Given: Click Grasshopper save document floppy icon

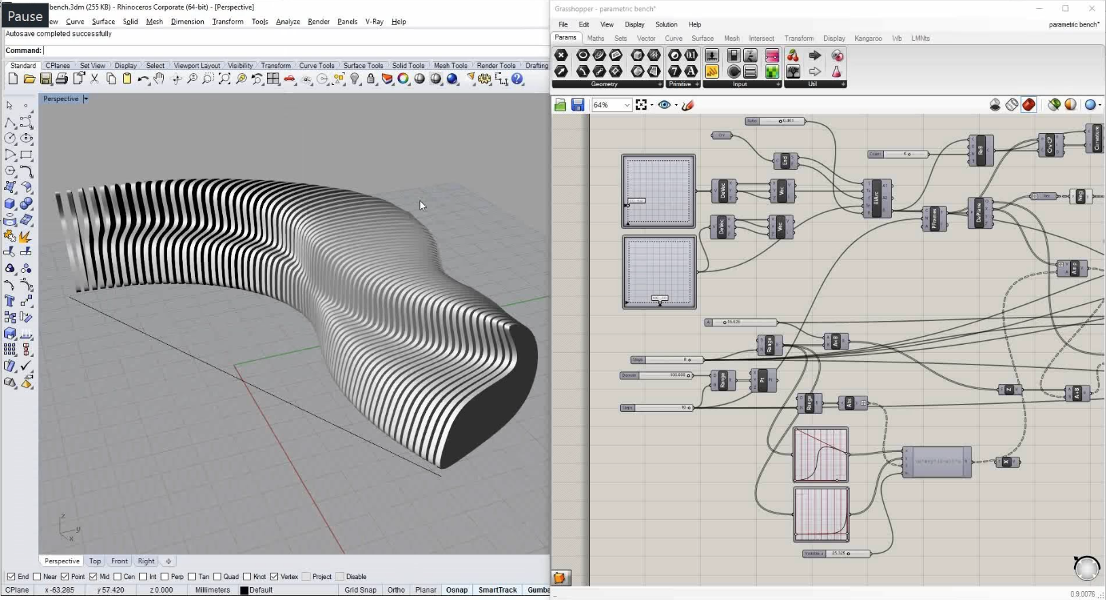Looking at the screenshot, I should [x=577, y=105].
